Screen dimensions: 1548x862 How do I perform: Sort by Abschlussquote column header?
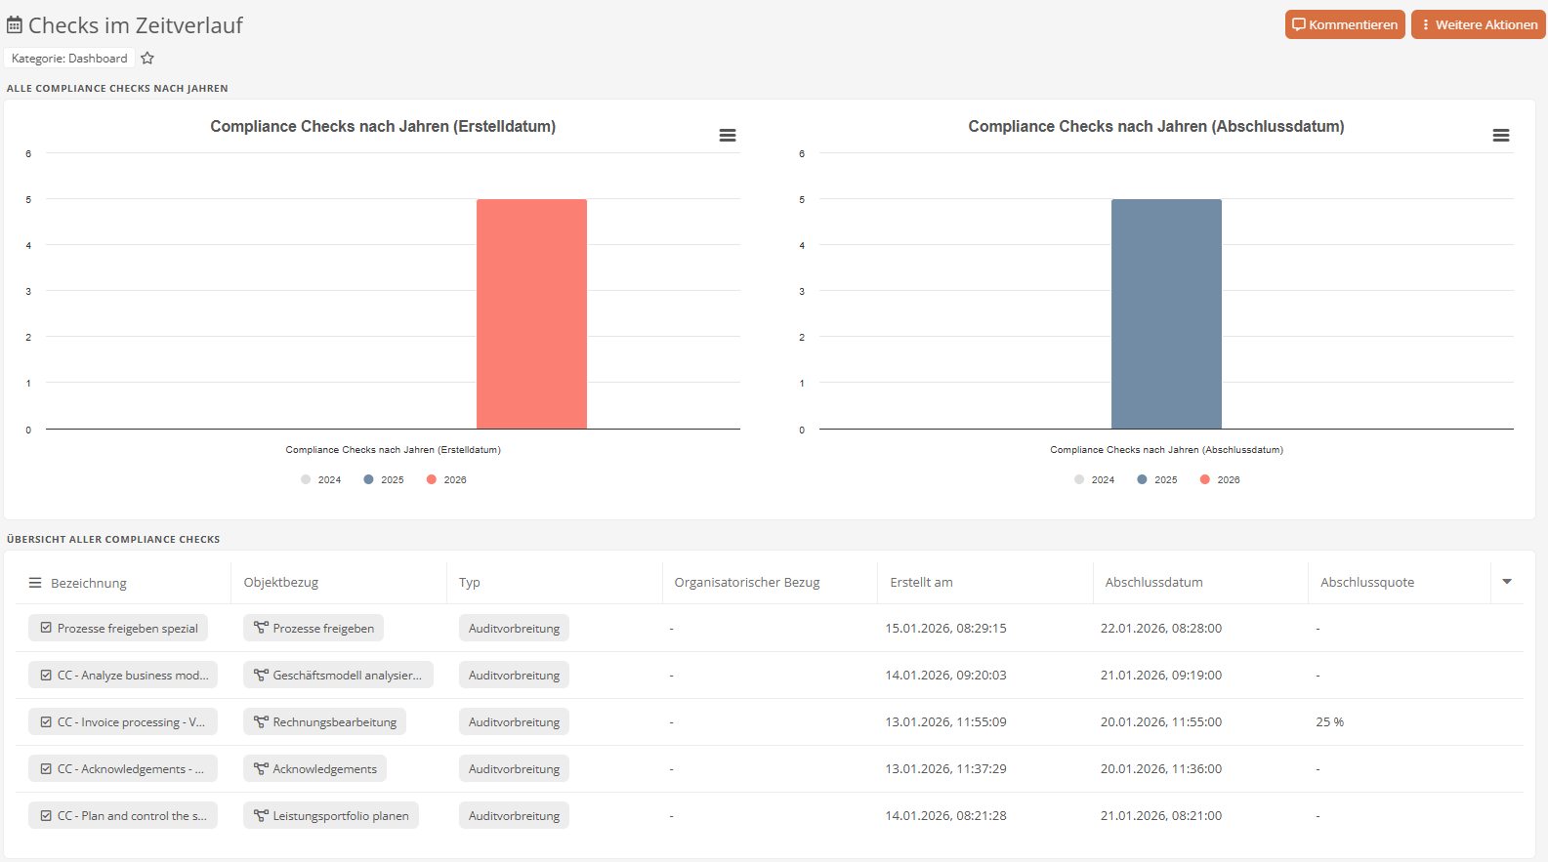(1366, 583)
